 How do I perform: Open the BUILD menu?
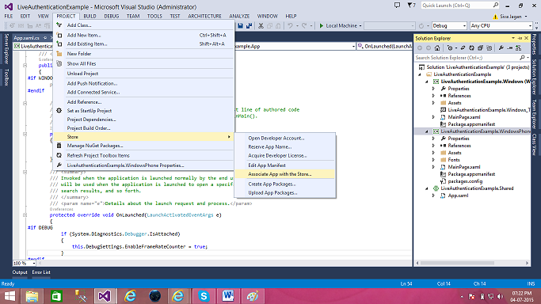[x=90, y=16]
